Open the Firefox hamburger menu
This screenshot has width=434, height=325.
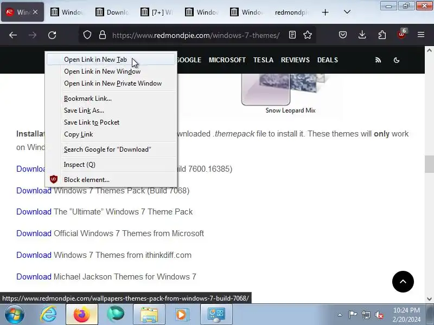click(421, 35)
